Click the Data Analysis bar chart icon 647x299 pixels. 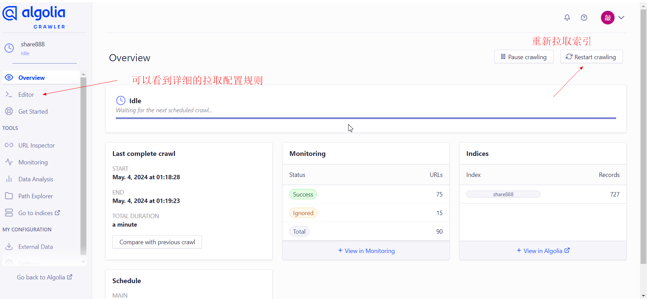click(9, 179)
